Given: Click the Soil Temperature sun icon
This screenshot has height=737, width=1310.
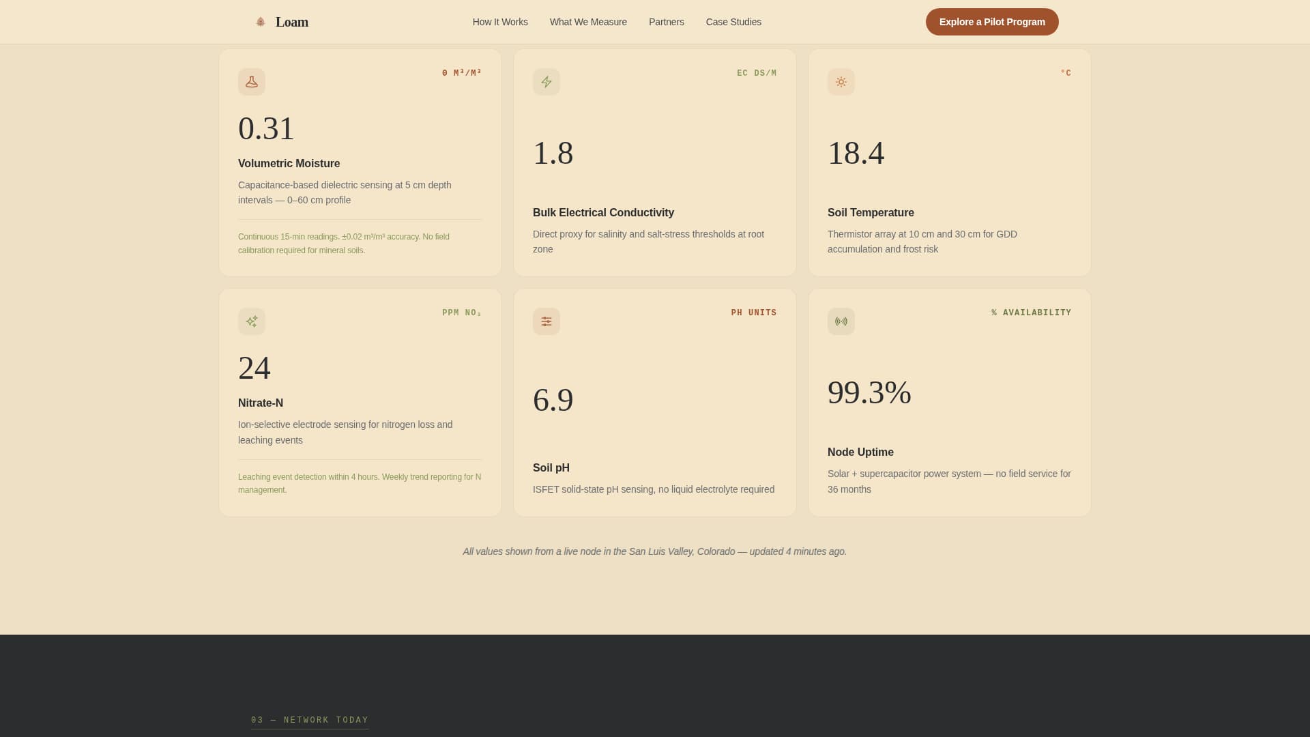Looking at the screenshot, I should (x=841, y=82).
